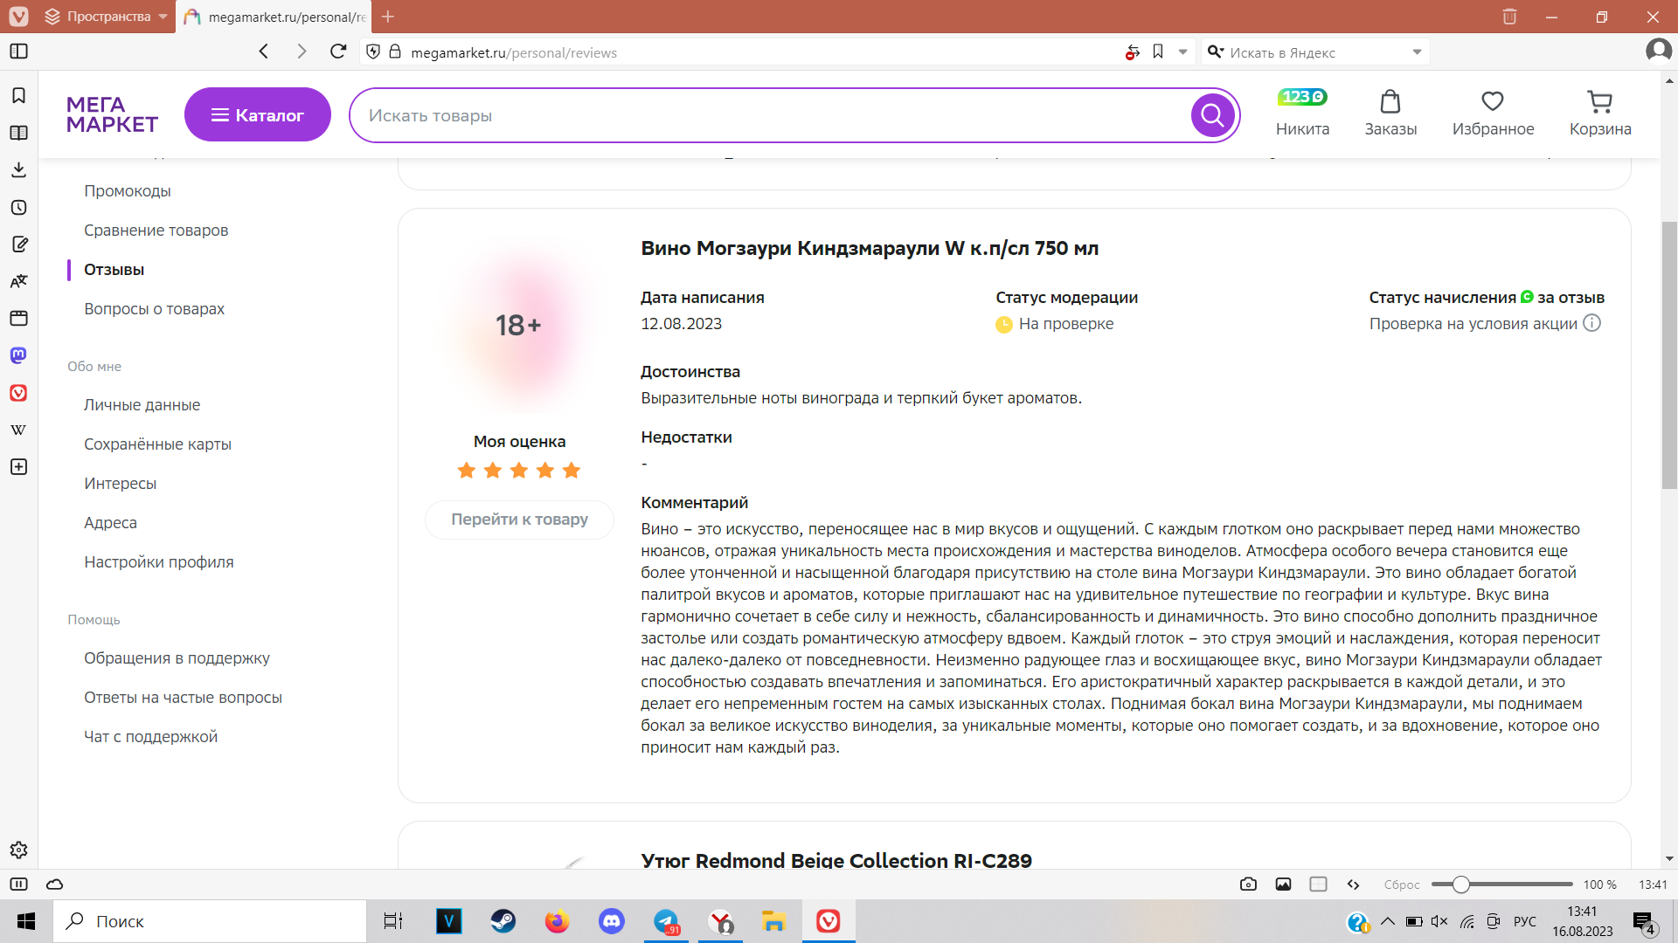Toggle the side panel visibility icon
The height and width of the screenshot is (943, 1678).
pyautogui.click(x=18, y=52)
